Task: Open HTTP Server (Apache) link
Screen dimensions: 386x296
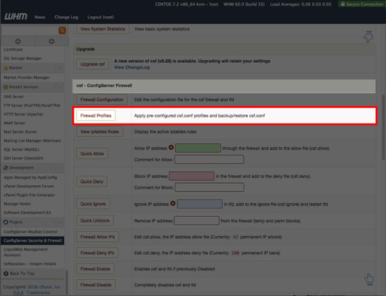Action: click(x=23, y=114)
